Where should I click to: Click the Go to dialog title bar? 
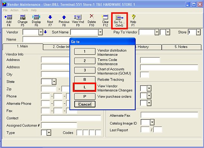(103, 42)
